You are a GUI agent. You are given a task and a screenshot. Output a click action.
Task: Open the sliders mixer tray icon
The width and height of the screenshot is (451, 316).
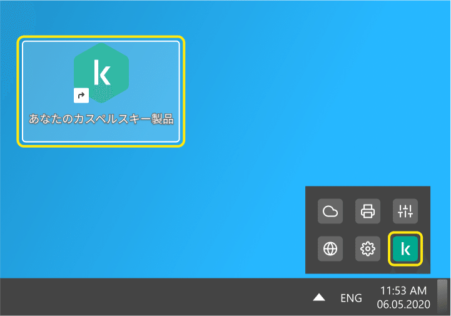[405, 212]
